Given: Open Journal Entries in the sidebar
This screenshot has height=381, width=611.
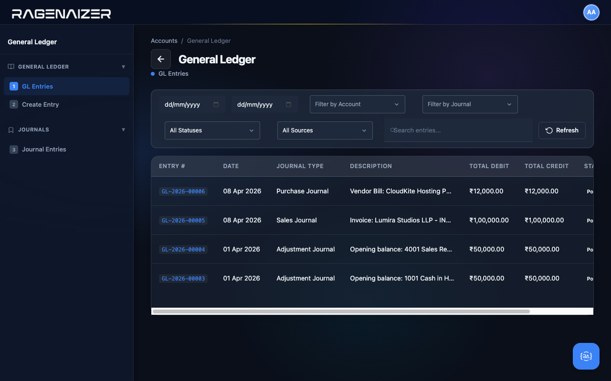Looking at the screenshot, I should (x=66, y=149).
